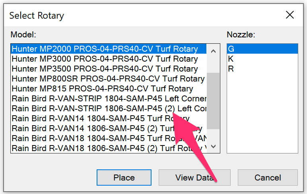307x194 pixels.
Task: Click the Model list scroll-up arrow
Action: pyautogui.click(x=213, y=51)
